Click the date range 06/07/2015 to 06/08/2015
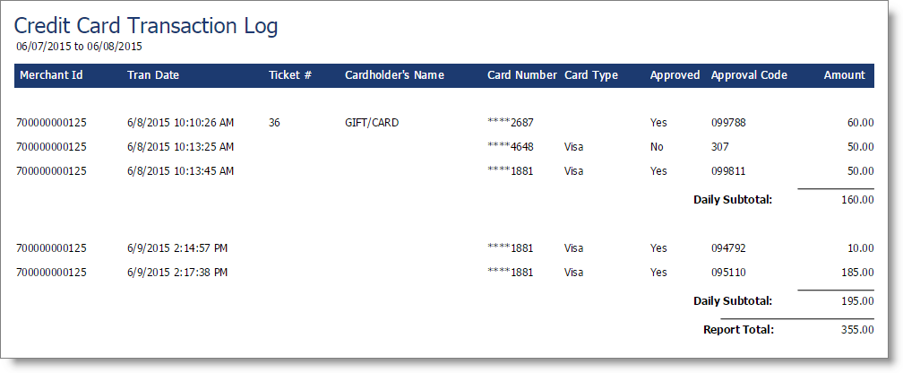 pyautogui.click(x=79, y=46)
